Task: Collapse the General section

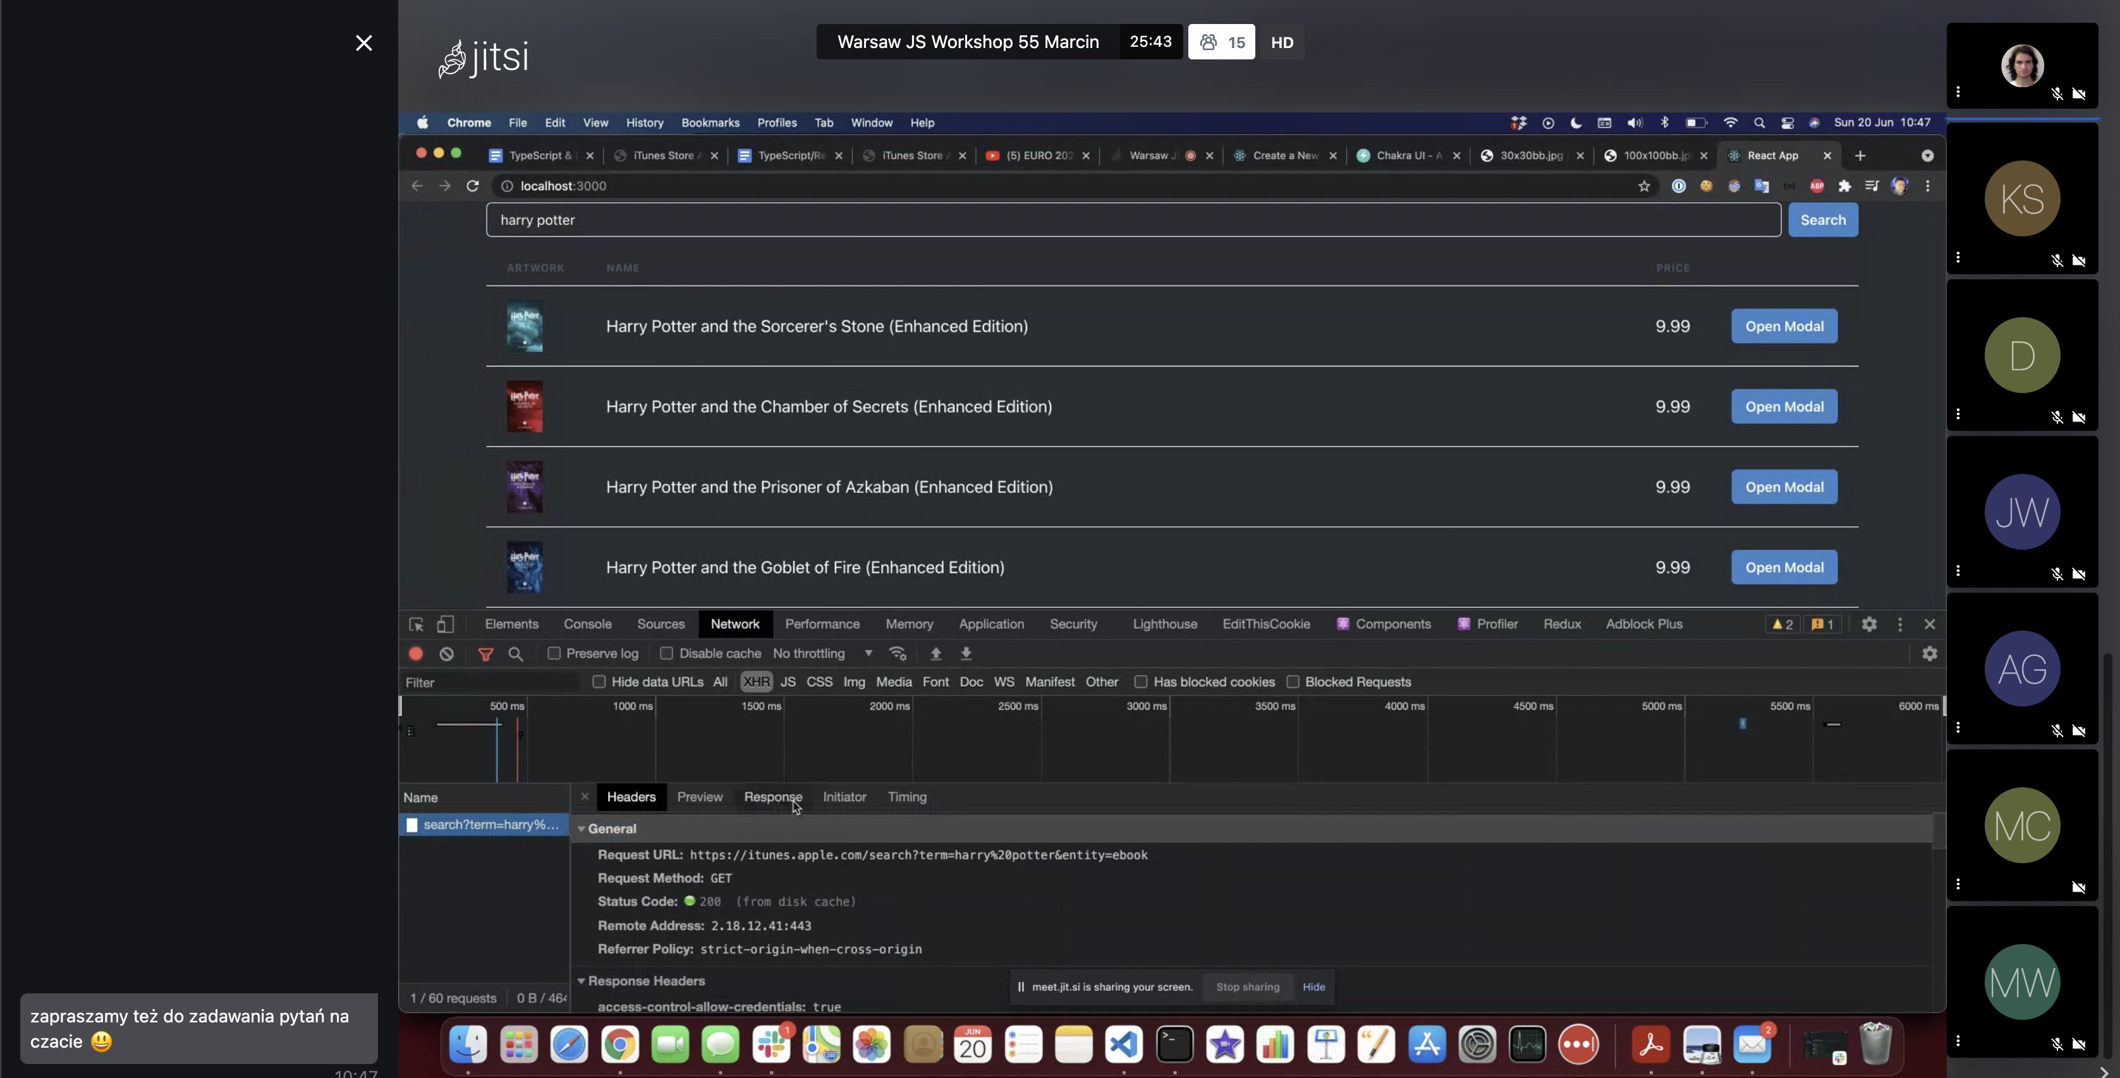Action: tap(581, 828)
